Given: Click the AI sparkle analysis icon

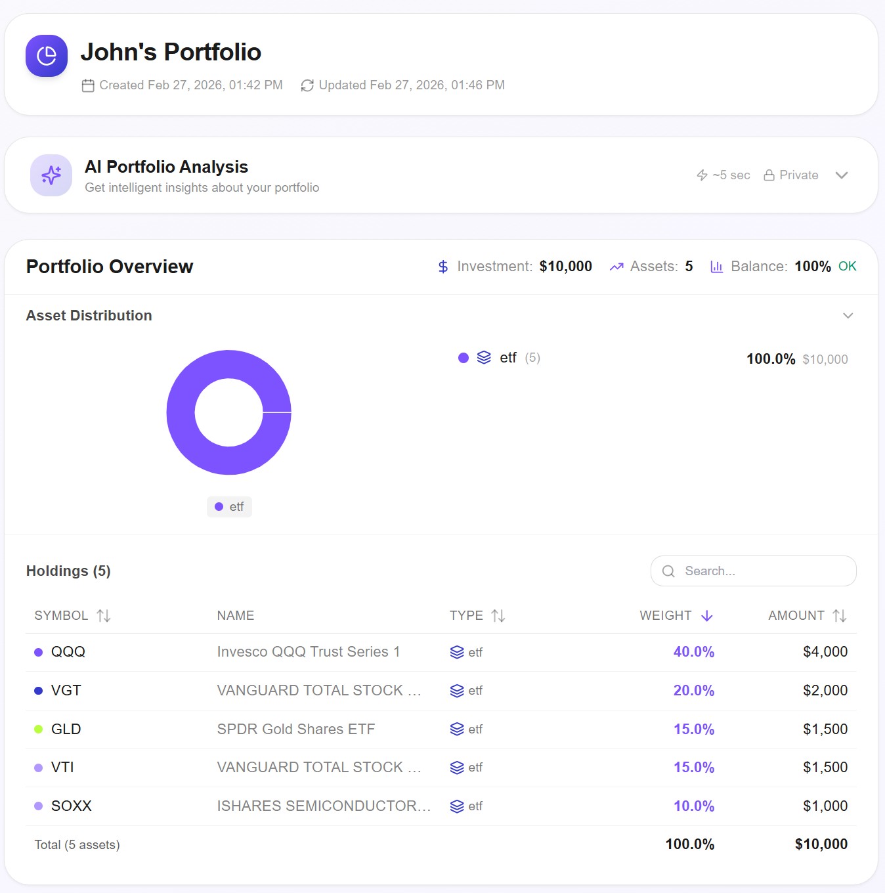Looking at the screenshot, I should 51,175.
